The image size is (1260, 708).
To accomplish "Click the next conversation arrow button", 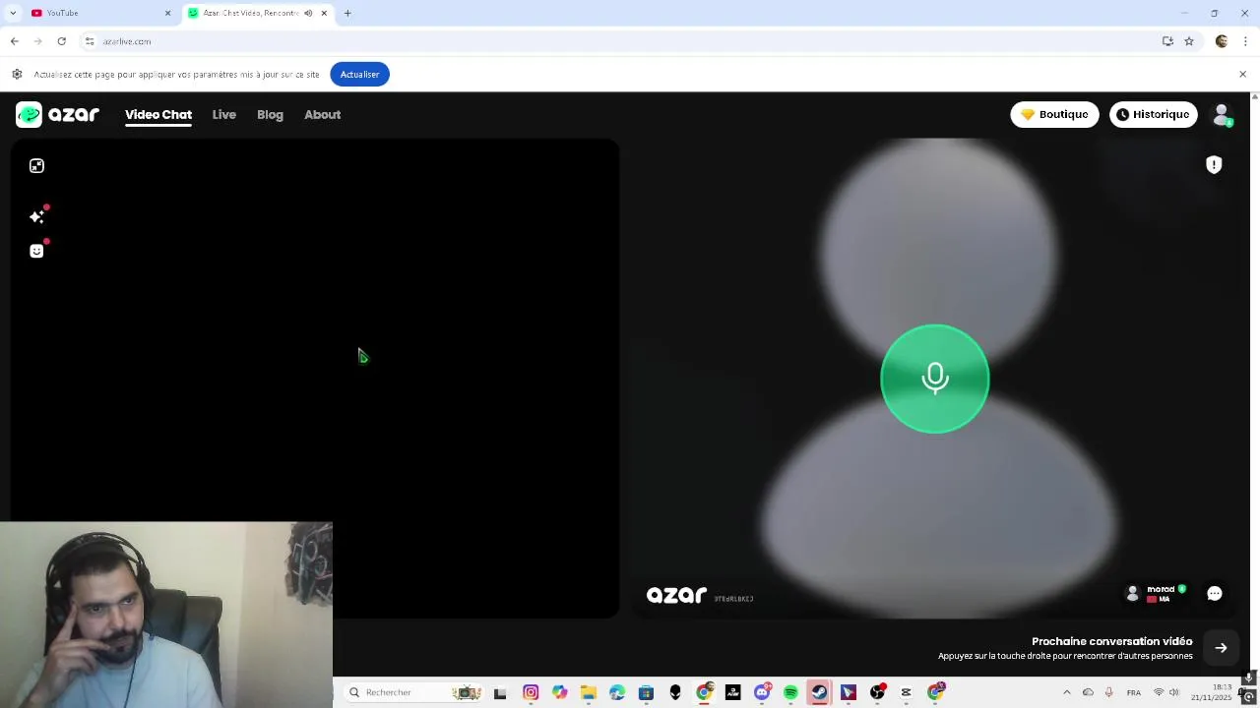I will 1221,648.
